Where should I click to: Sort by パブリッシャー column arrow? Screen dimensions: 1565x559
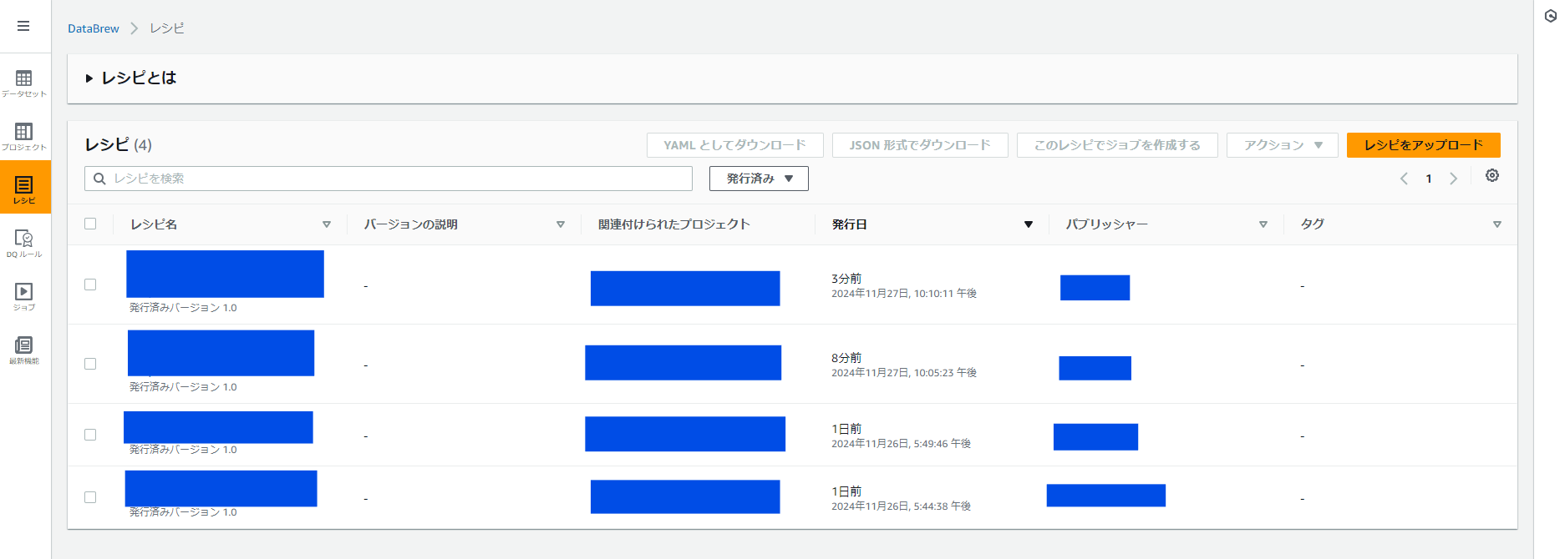click(x=1263, y=224)
